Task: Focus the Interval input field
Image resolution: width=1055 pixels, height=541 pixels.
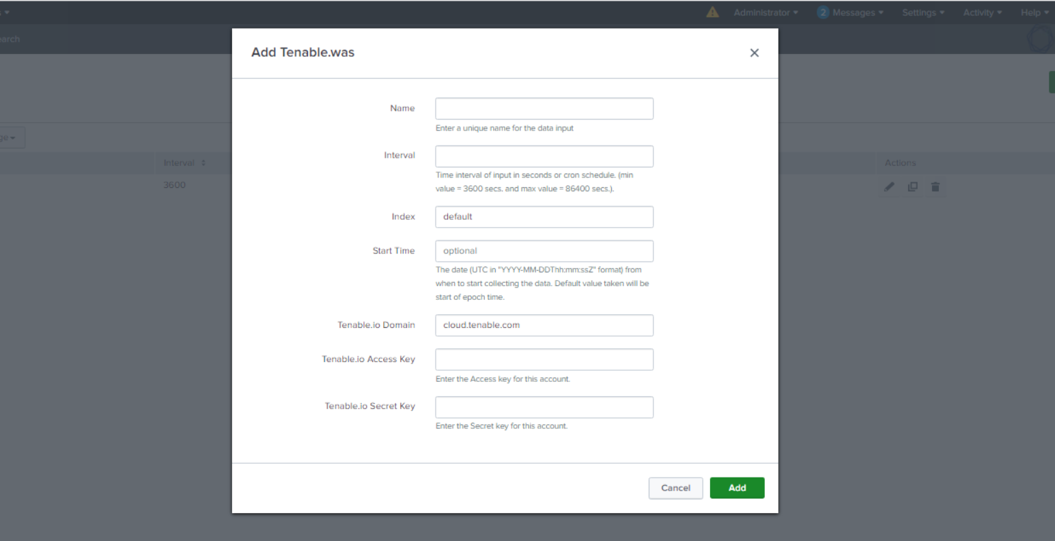Action: pyautogui.click(x=544, y=156)
